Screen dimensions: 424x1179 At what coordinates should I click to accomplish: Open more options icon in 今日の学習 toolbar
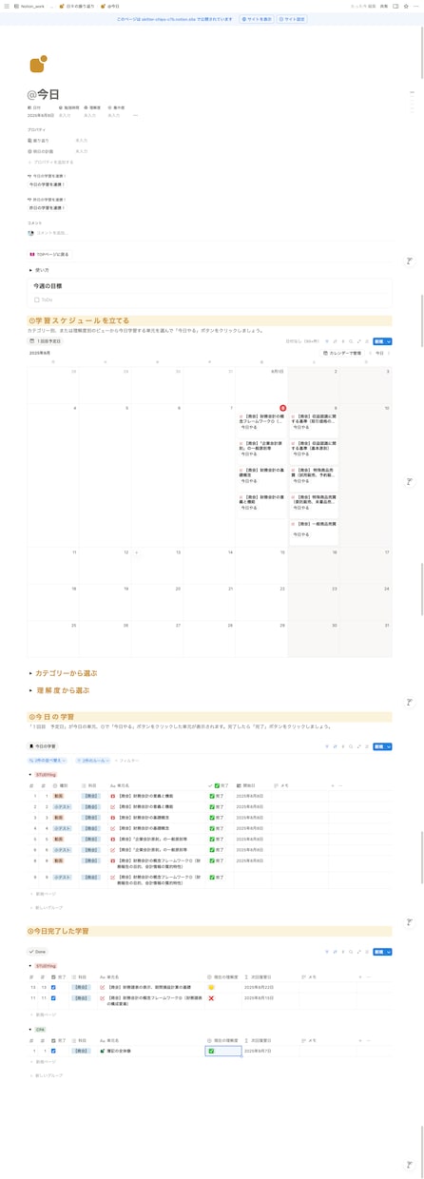pyautogui.click(x=367, y=746)
